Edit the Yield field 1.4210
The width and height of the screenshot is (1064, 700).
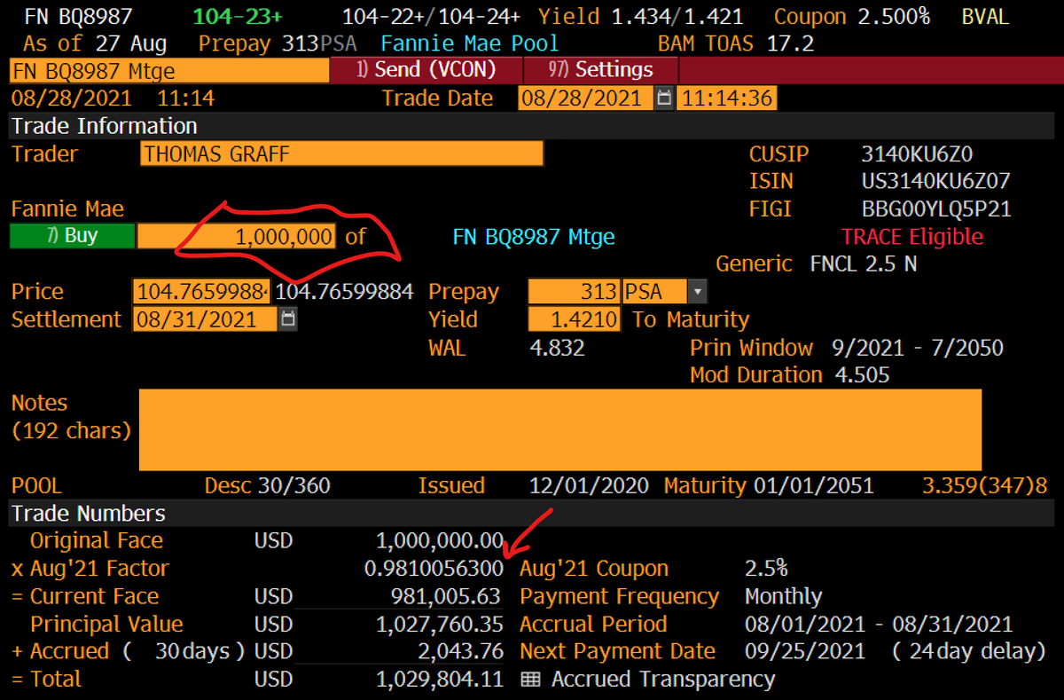[x=574, y=319]
